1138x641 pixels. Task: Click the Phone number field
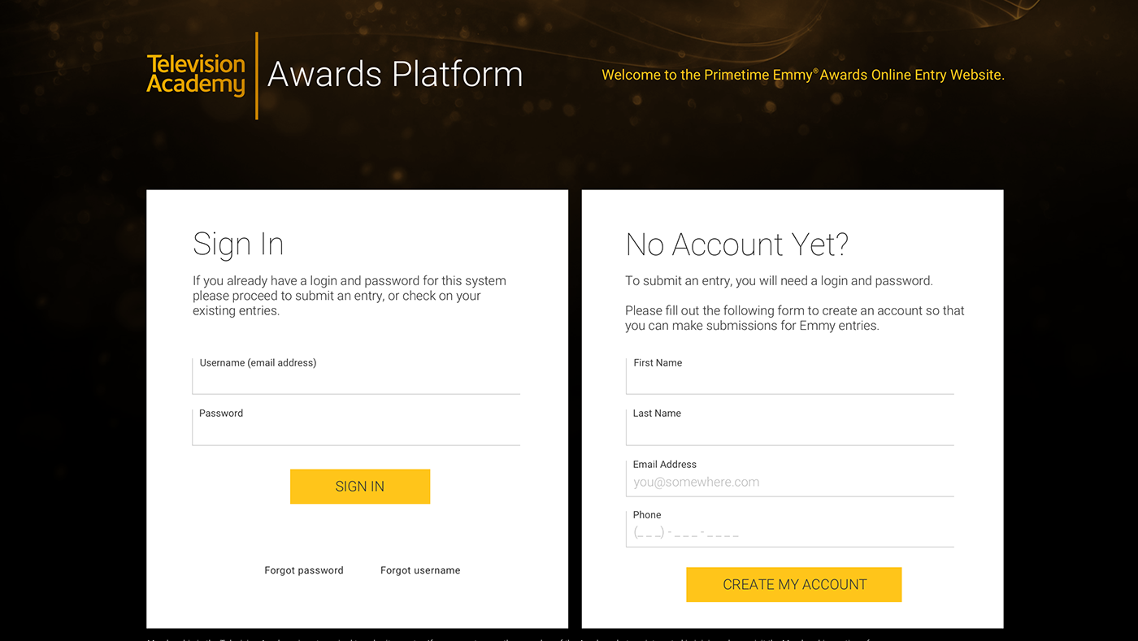tap(790, 528)
